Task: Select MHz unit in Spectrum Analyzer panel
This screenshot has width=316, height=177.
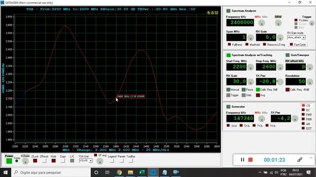Action: (x=258, y=17)
